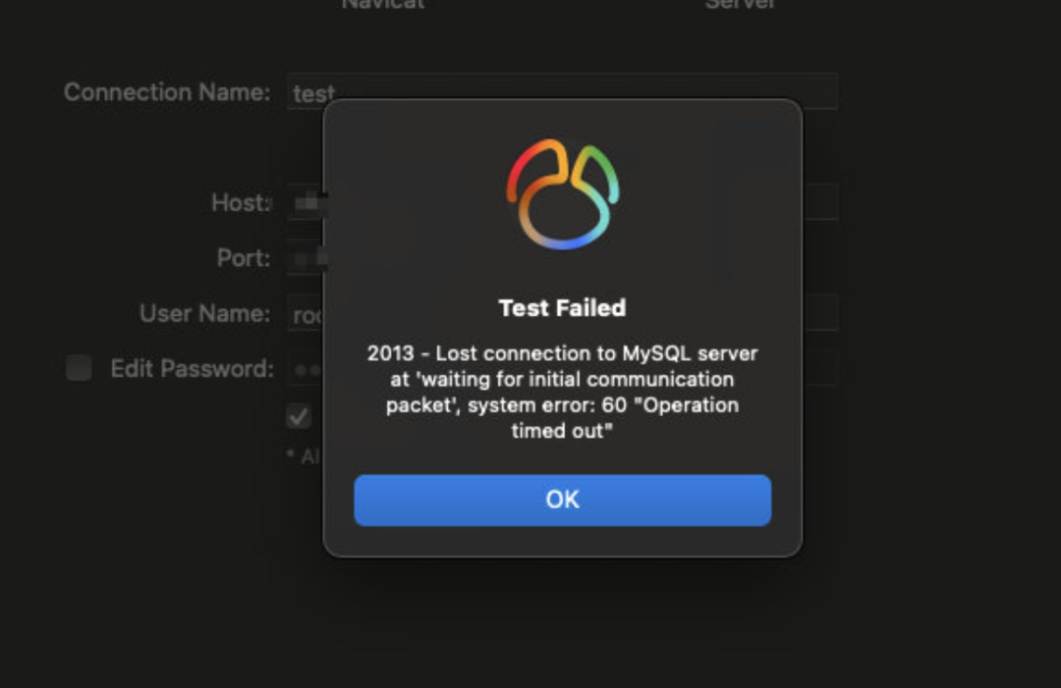This screenshot has height=688, width=1061.
Task: Click the Navicat logo icon in the dialog
Action: point(563,194)
